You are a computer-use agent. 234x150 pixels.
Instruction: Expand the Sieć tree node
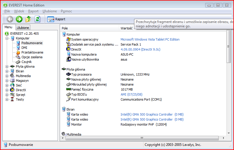tap(7, 85)
